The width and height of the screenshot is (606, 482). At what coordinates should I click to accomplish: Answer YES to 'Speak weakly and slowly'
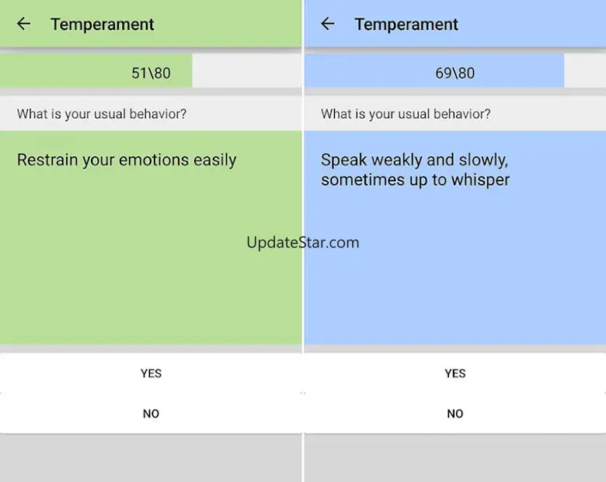[454, 373]
